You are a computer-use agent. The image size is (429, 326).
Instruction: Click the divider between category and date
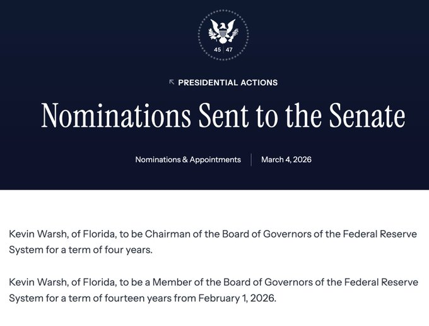pos(251,160)
